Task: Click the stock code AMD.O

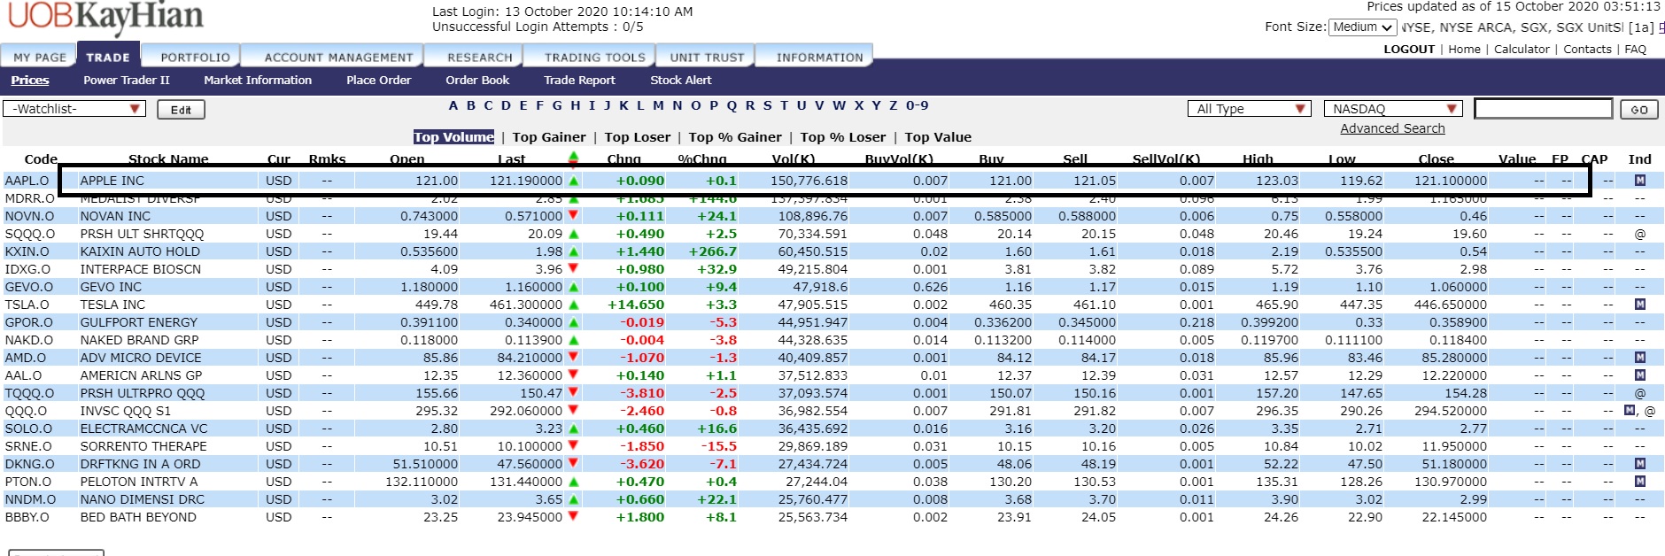Action: point(26,358)
